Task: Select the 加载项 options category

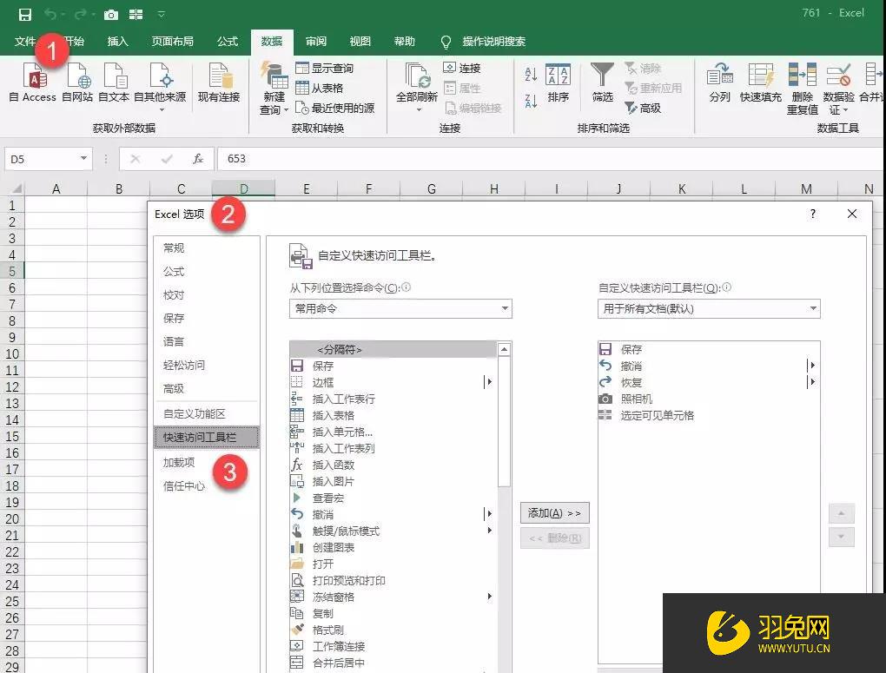Action: tap(179, 462)
